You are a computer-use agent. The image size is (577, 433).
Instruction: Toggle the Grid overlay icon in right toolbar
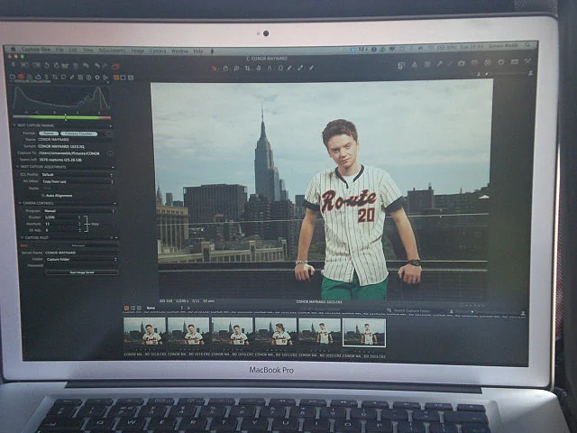click(426, 64)
